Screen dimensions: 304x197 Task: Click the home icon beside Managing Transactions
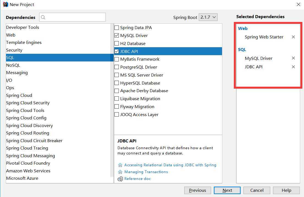120,172
